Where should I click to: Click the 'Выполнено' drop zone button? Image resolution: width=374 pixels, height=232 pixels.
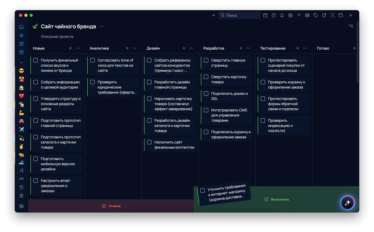pyautogui.click(x=277, y=199)
